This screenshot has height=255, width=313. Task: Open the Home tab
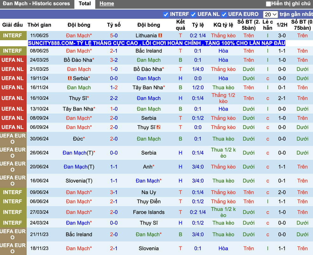tap(107, 4)
